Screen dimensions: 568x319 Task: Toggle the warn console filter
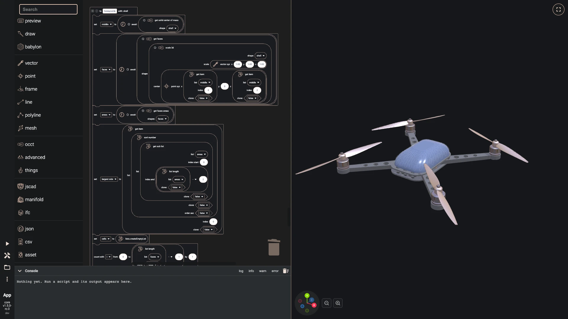pyautogui.click(x=263, y=271)
